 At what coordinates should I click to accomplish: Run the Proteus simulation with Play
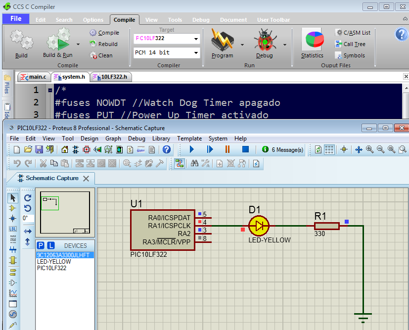[192, 149]
